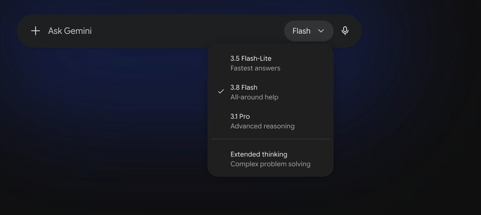Activate the microphone voice input icon

(345, 31)
